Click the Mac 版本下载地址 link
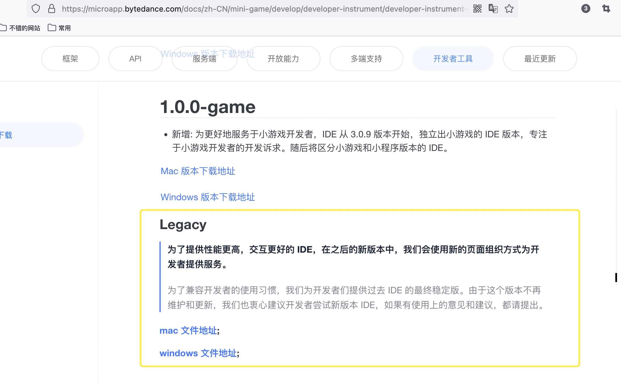The width and height of the screenshot is (621, 384). [198, 171]
